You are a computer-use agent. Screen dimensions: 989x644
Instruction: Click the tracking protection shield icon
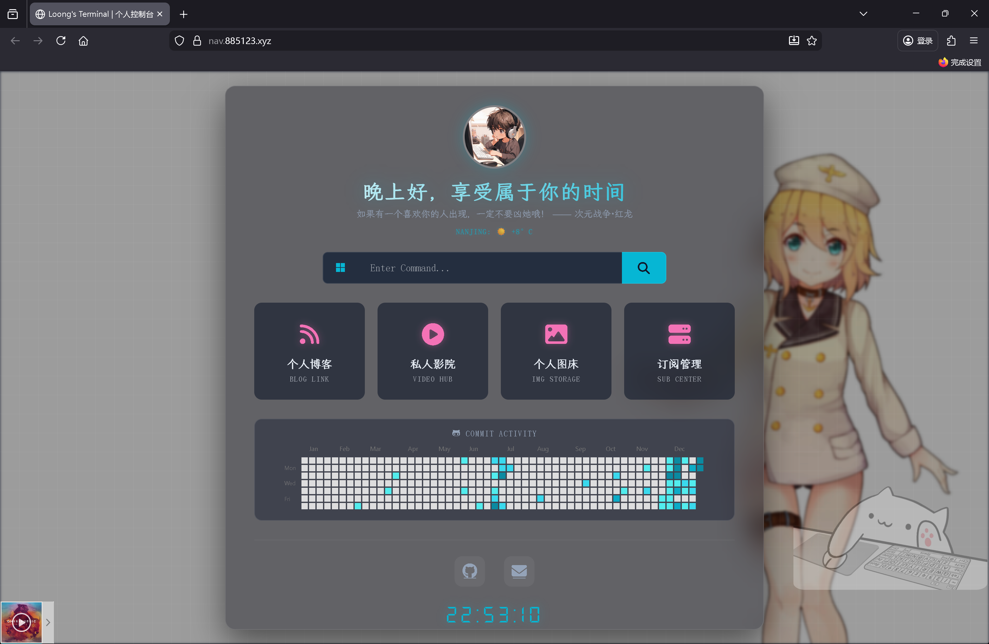pos(179,41)
